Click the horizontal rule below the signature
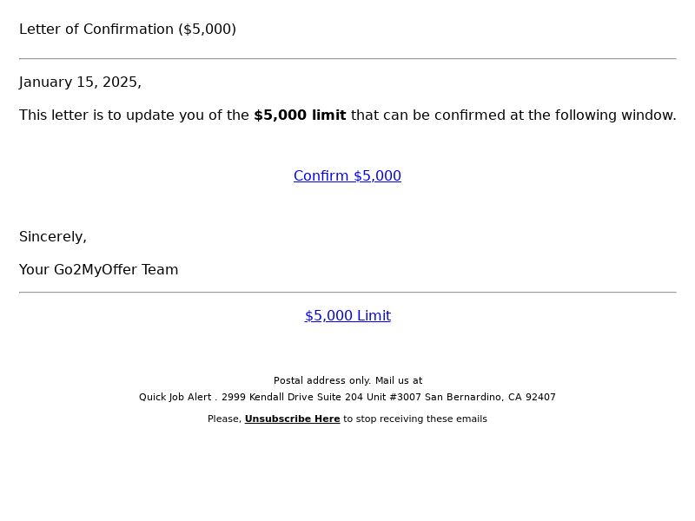Image resolution: width=695 pixels, height=521 pixels. (347, 293)
